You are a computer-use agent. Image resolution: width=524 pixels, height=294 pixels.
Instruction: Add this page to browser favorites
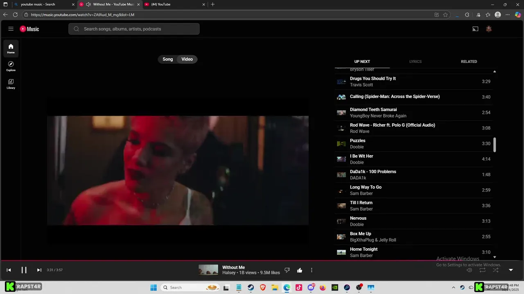click(x=445, y=15)
